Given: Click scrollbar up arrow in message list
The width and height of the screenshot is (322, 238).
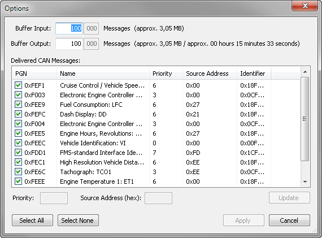Looking at the screenshot, I should click(x=305, y=72).
